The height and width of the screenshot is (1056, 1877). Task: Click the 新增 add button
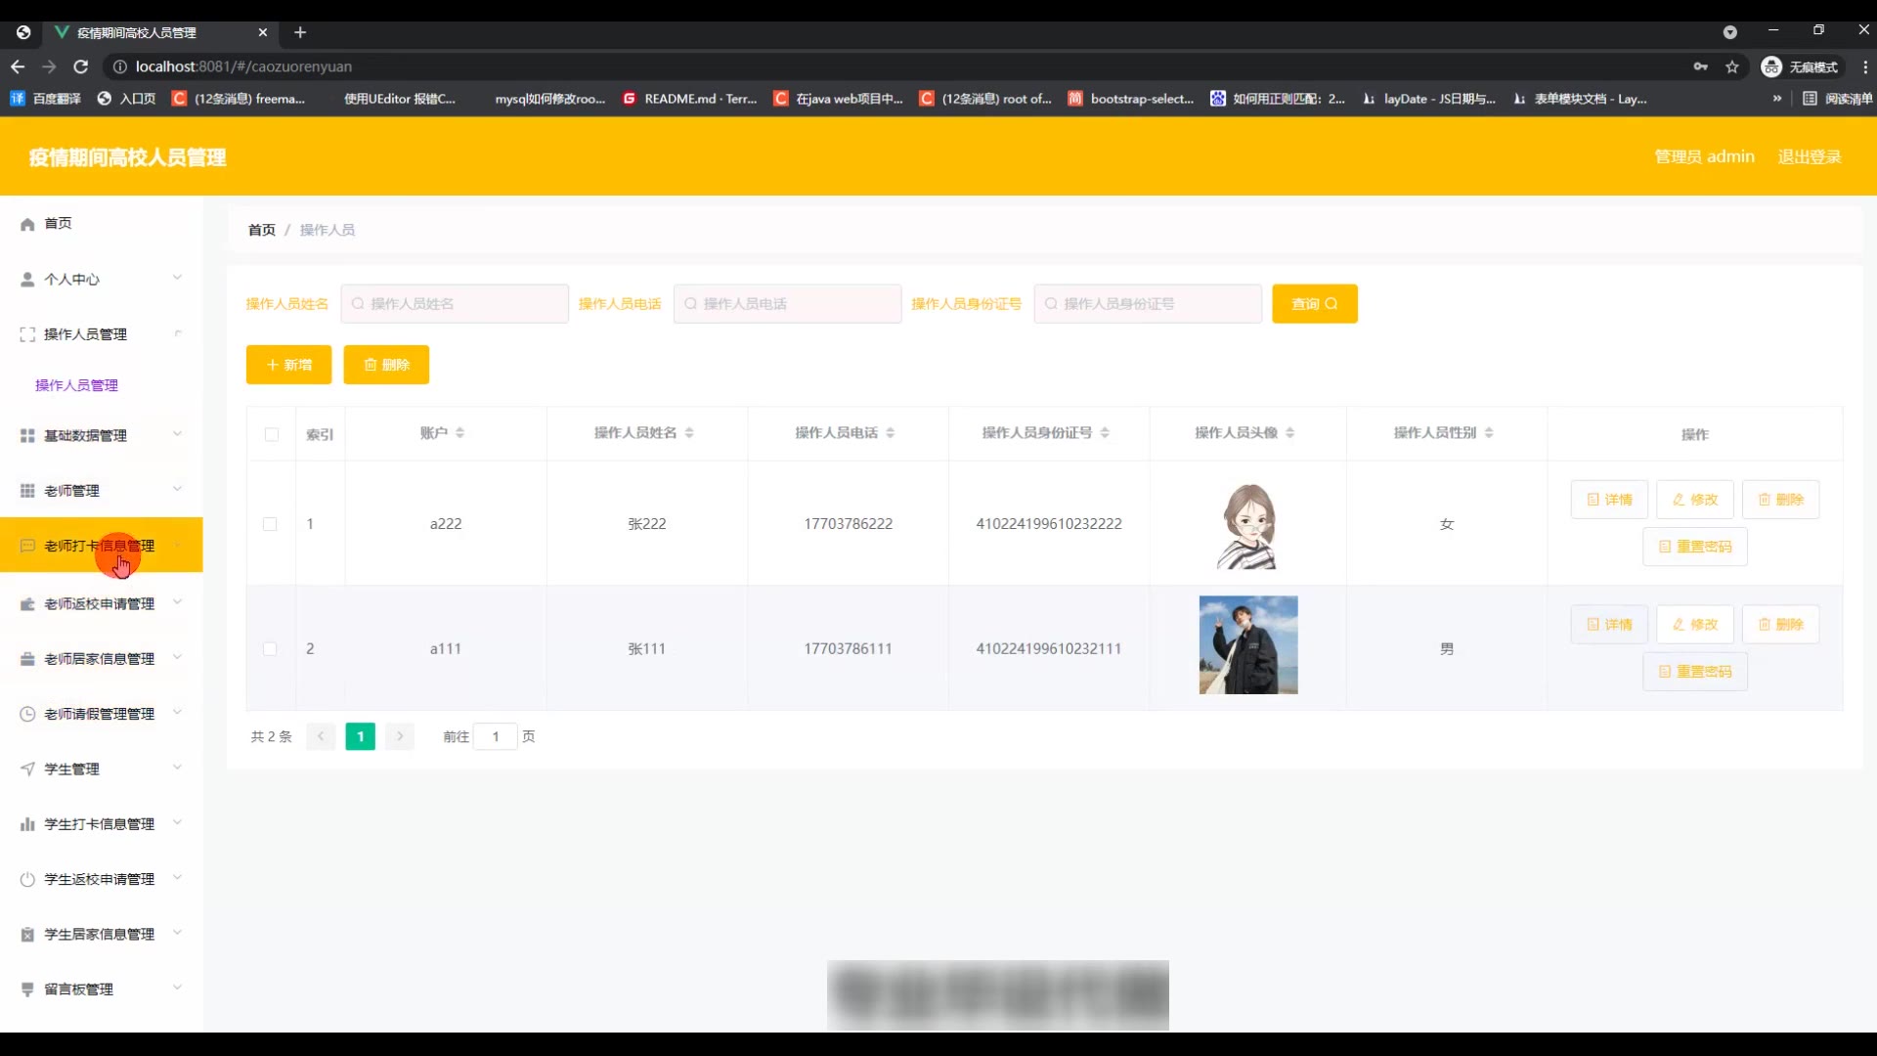tap(288, 365)
